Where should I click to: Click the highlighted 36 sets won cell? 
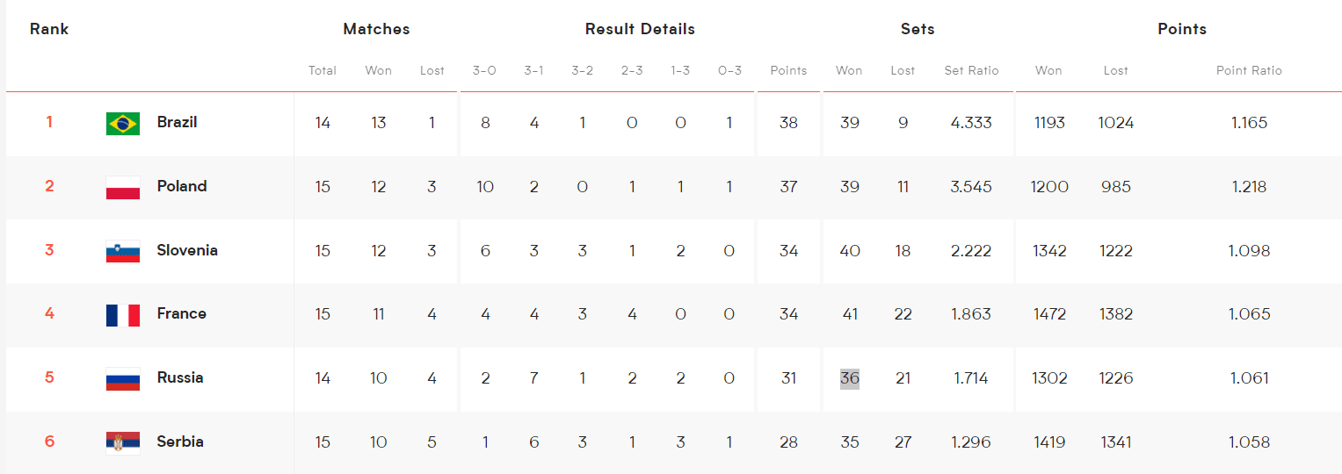[850, 378]
